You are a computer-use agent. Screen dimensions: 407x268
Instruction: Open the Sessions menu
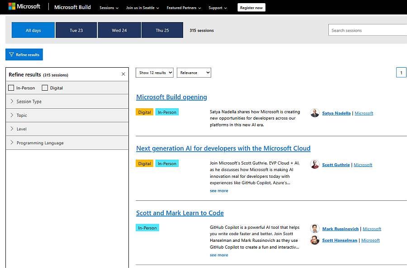click(x=109, y=8)
